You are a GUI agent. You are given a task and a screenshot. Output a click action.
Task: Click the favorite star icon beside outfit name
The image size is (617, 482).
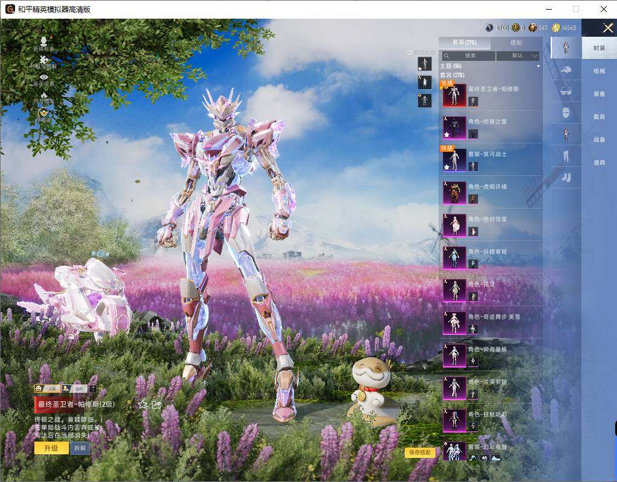[143, 404]
